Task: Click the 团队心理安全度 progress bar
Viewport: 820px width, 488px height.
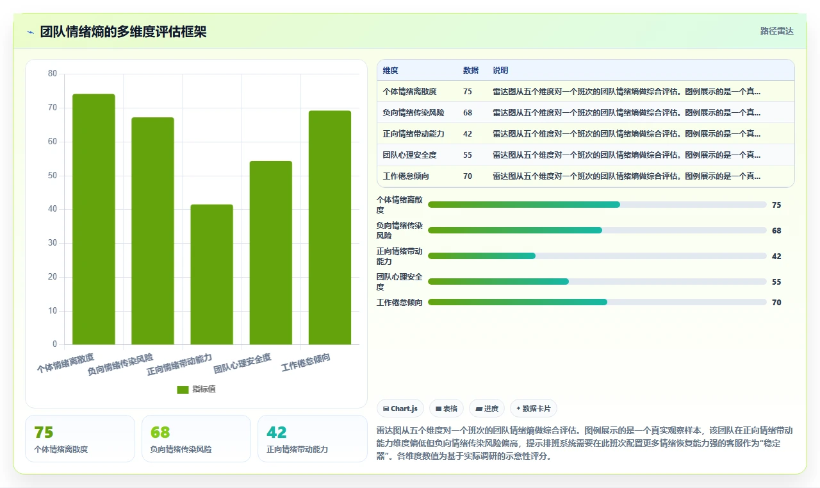Action: (597, 282)
